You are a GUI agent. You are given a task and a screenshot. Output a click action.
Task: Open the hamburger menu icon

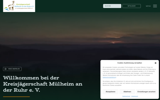pos(155,6)
